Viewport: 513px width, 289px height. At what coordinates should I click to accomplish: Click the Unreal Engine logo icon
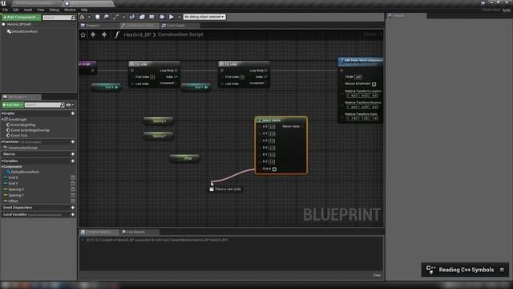click(3, 3)
